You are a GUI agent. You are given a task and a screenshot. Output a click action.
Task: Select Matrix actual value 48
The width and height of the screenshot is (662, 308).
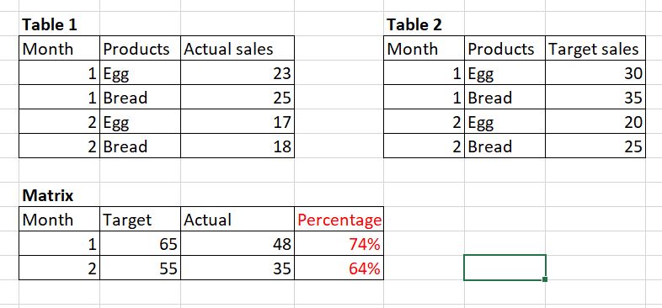(238, 243)
